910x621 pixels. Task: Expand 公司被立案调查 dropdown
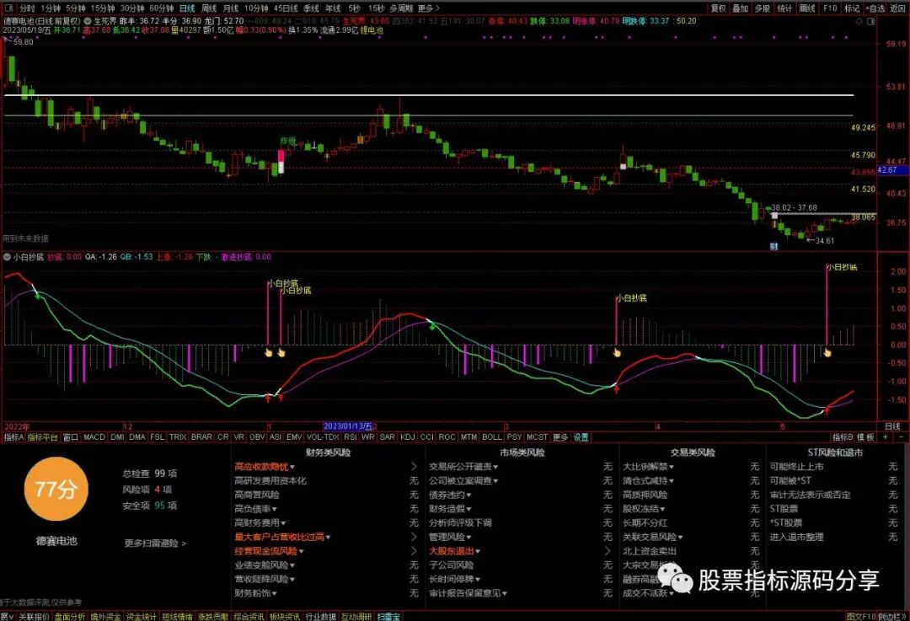point(463,480)
